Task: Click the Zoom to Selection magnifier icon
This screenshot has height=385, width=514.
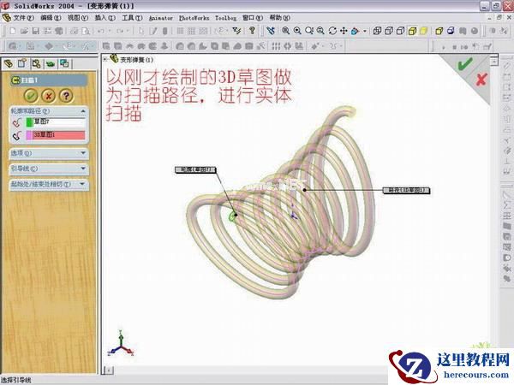Action: [x=320, y=31]
